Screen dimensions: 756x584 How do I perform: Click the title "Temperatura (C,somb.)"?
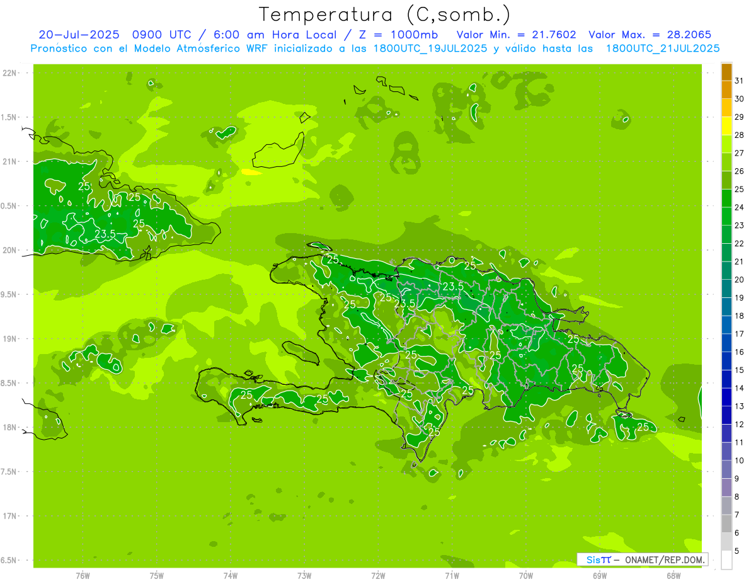click(x=385, y=14)
